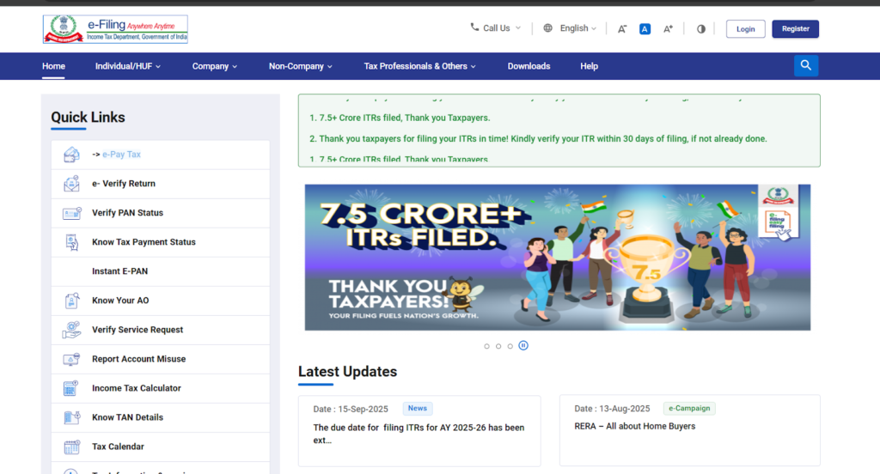Click the Tax Calendar icon

[x=71, y=447]
